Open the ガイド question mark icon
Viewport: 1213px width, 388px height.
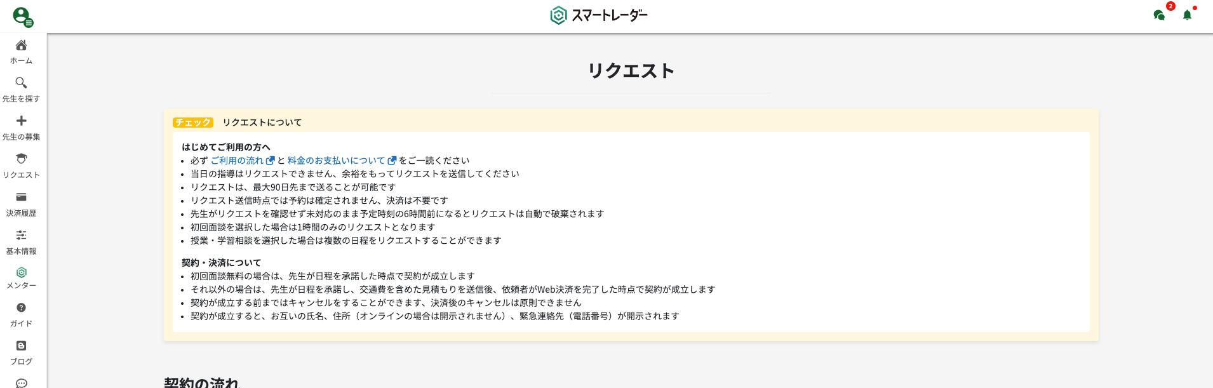pyautogui.click(x=21, y=308)
